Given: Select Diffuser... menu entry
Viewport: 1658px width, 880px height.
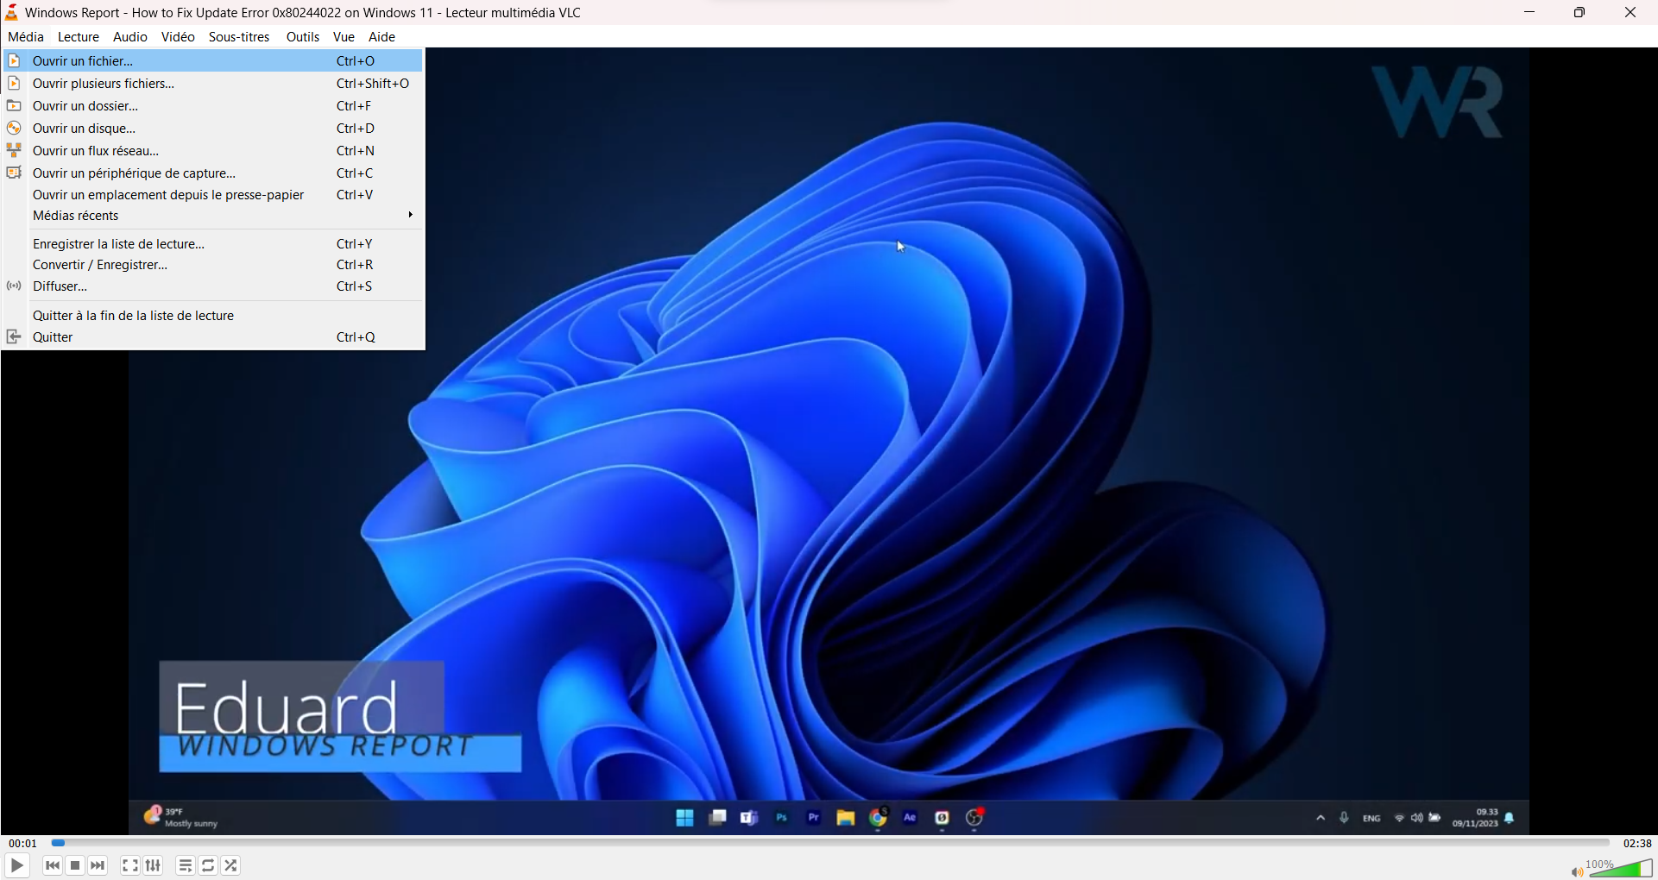Looking at the screenshot, I should coord(212,286).
